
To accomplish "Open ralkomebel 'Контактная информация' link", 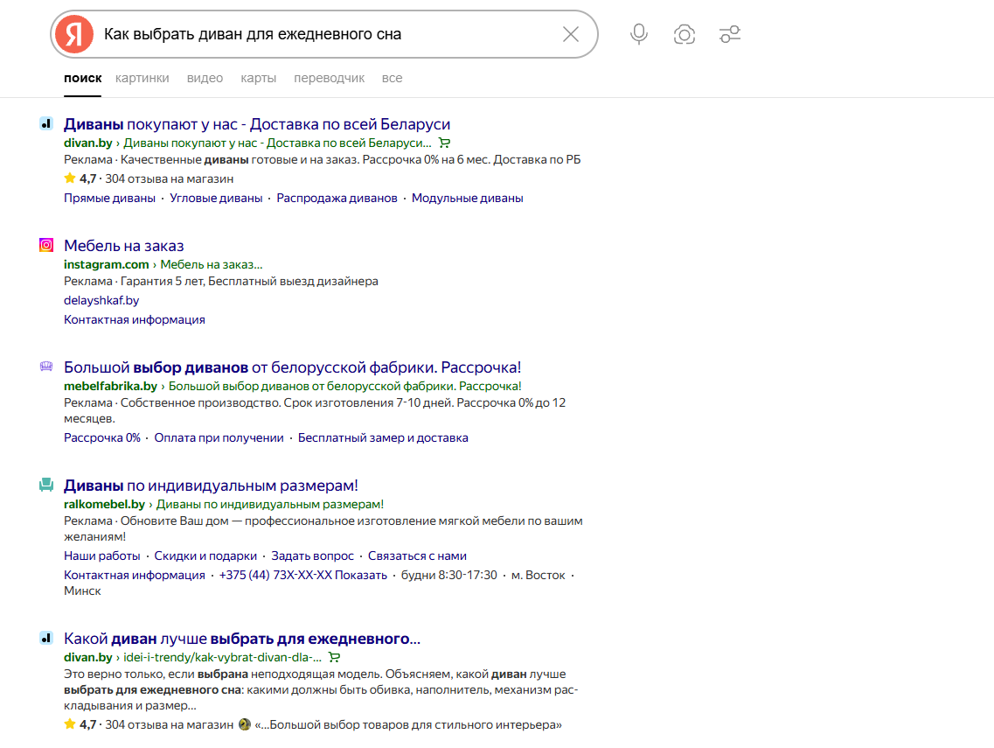I will tap(135, 575).
